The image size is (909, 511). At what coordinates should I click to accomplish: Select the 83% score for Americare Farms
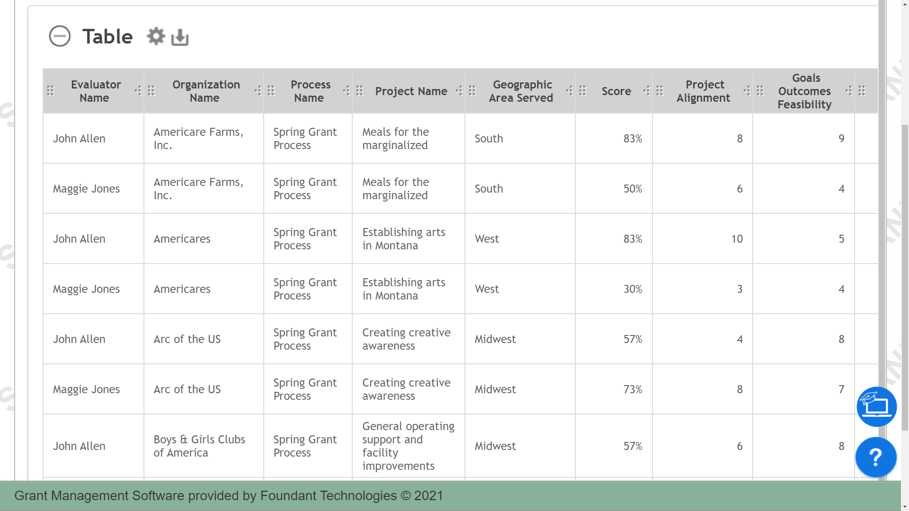point(614,139)
